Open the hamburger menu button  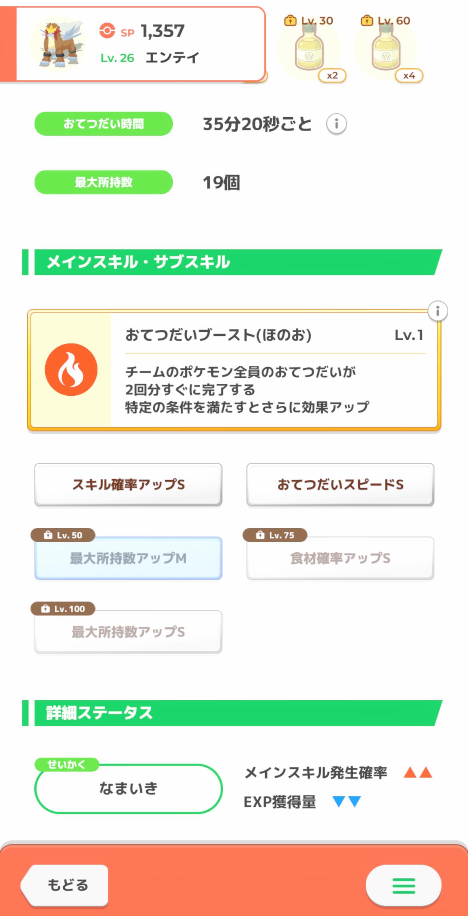click(404, 886)
